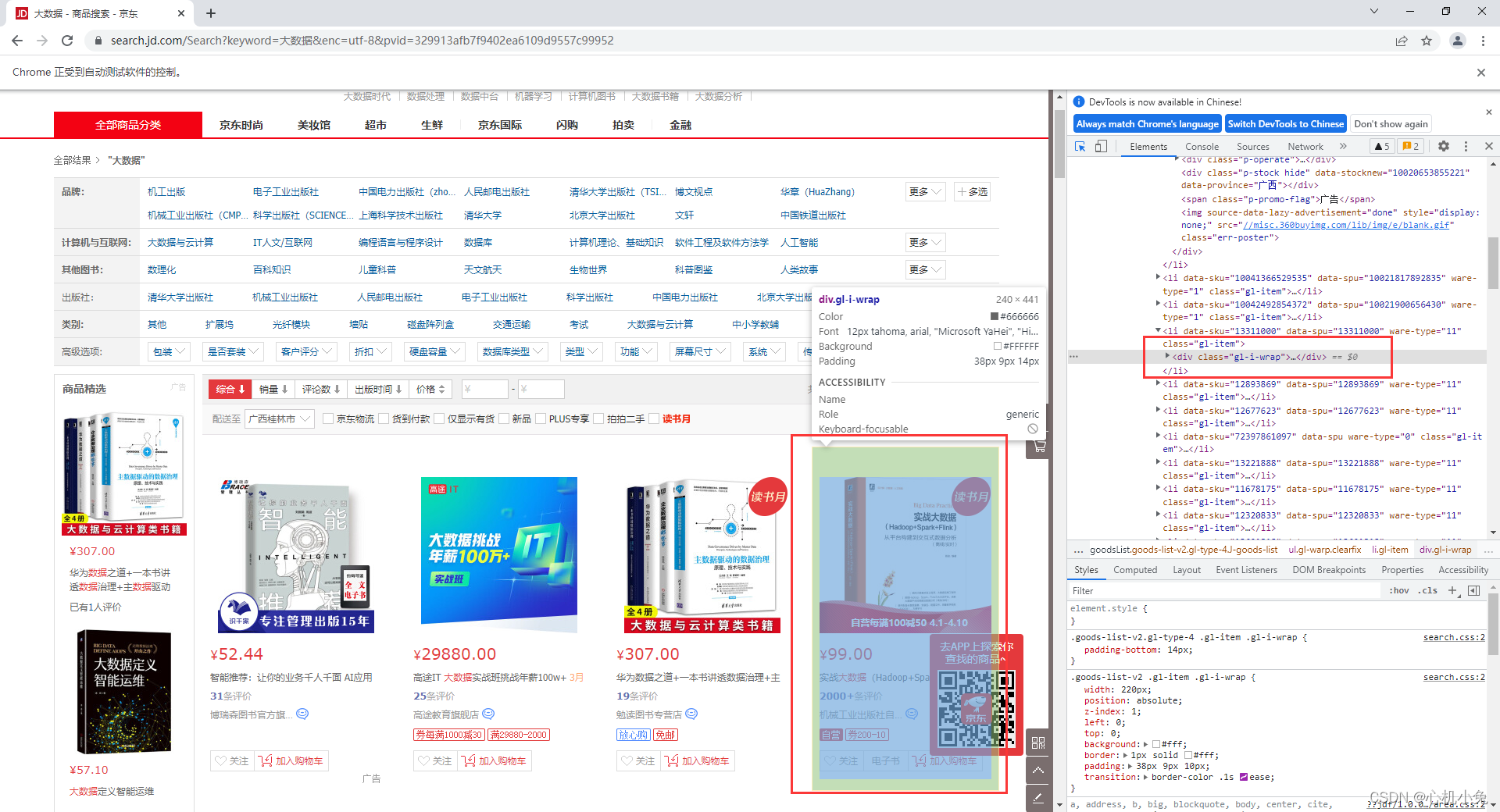Click the feedback pencil icon on the side toolbar

click(1038, 798)
